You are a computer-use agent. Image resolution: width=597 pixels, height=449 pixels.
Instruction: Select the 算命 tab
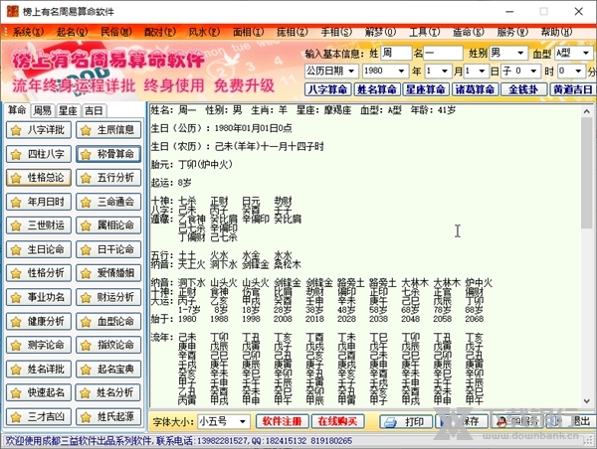(x=17, y=110)
